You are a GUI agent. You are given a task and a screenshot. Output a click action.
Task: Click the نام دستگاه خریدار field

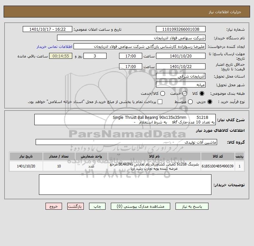(131, 38)
